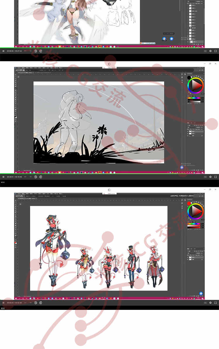Screen dimensions: 219x349
Task: Open Windows Start in the landscape sketch taskbar
Action: (15, 172)
